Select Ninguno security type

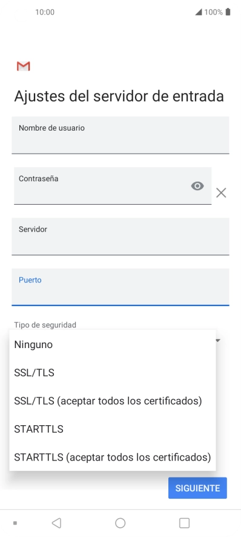point(113,344)
